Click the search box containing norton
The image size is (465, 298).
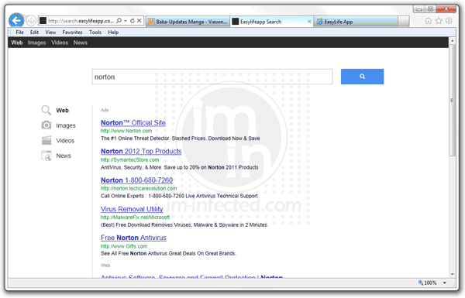(x=212, y=77)
